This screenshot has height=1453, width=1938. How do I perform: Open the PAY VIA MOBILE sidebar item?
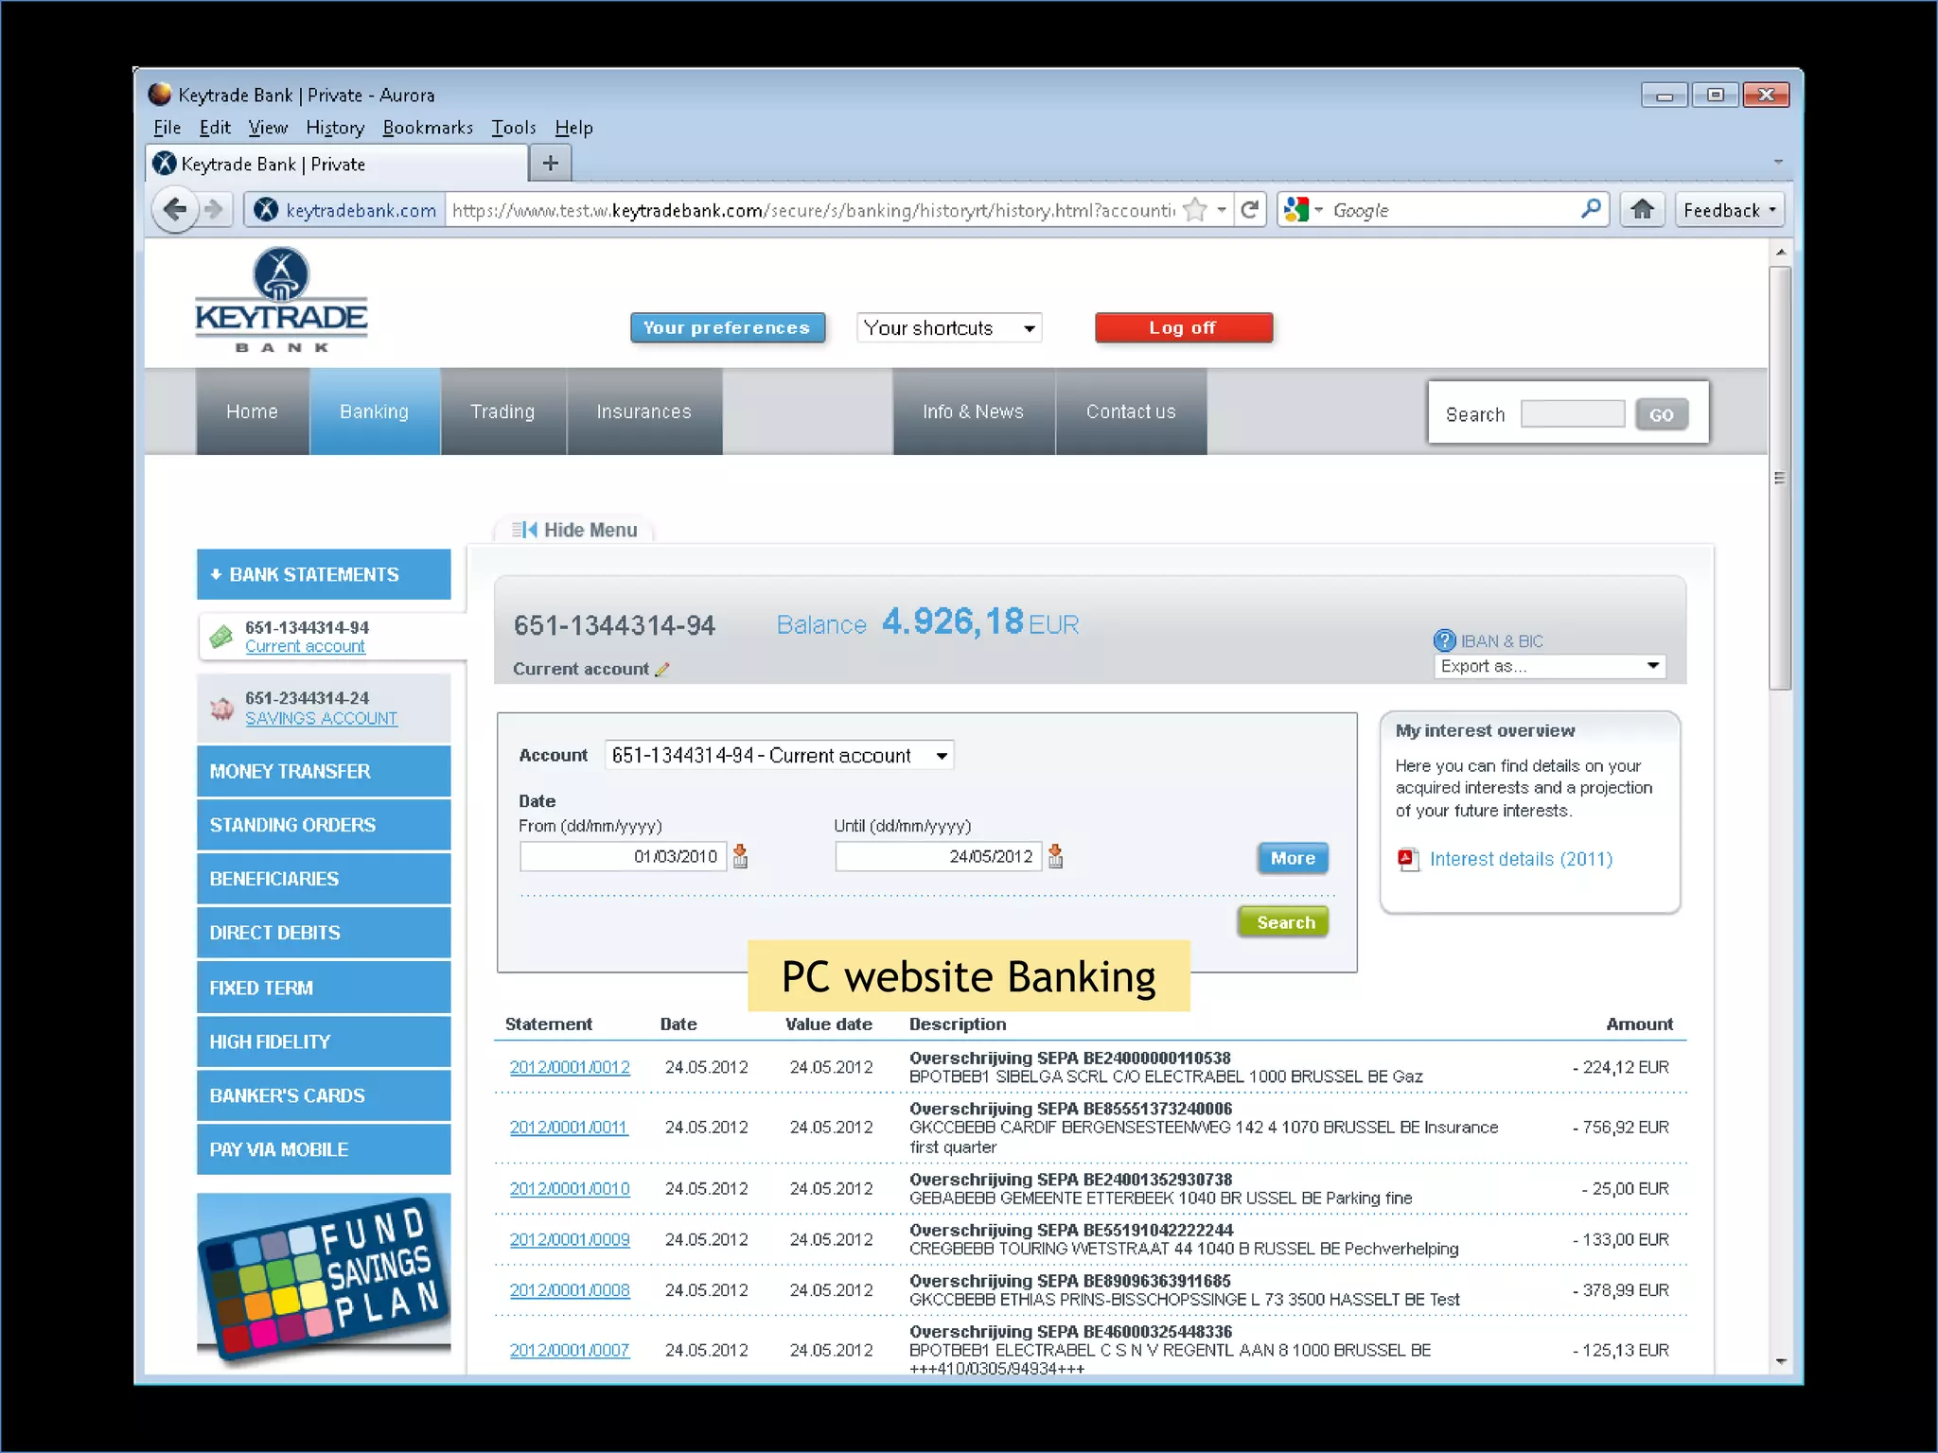pos(324,1149)
